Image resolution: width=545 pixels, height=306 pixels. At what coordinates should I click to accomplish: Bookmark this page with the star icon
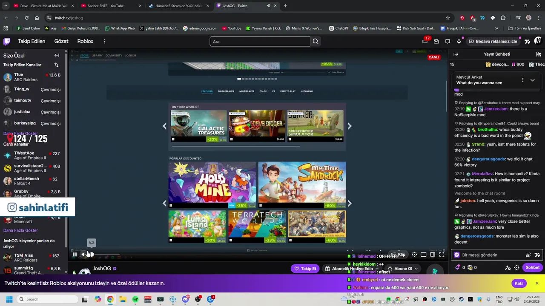[x=448, y=18]
